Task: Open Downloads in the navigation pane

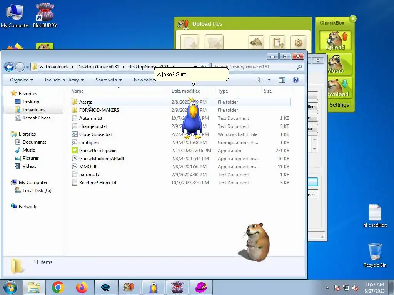Action: [34, 109]
